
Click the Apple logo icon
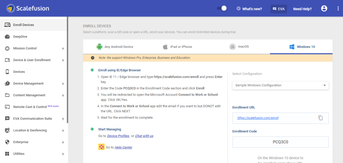tap(165, 47)
